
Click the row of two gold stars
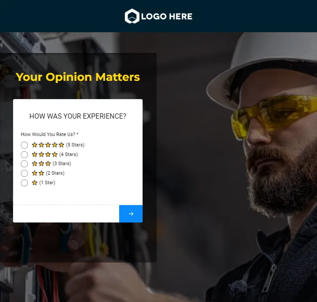pyautogui.click(x=38, y=173)
